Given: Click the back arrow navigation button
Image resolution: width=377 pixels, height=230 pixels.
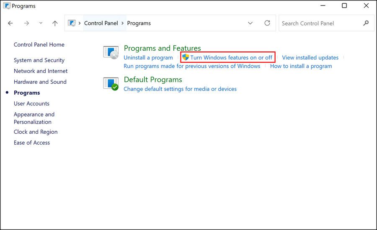Looking at the screenshot, I should (10, 23).
